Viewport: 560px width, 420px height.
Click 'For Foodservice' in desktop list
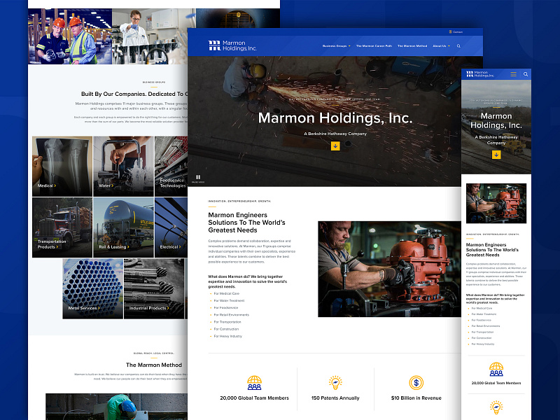tap(225, 308)
